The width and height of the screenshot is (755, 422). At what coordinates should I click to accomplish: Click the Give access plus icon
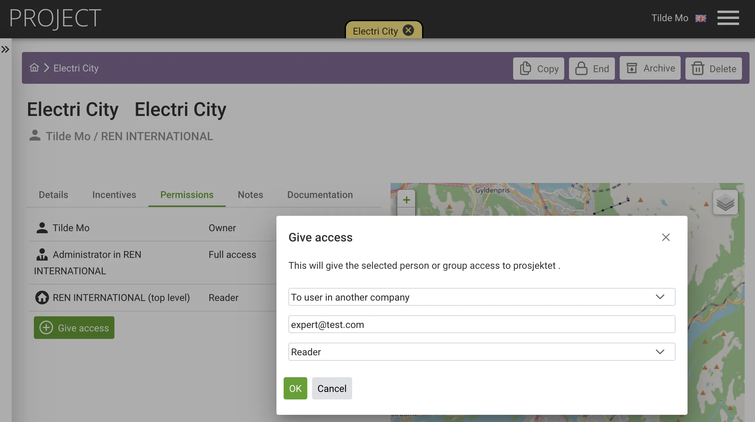coord(46,327)
